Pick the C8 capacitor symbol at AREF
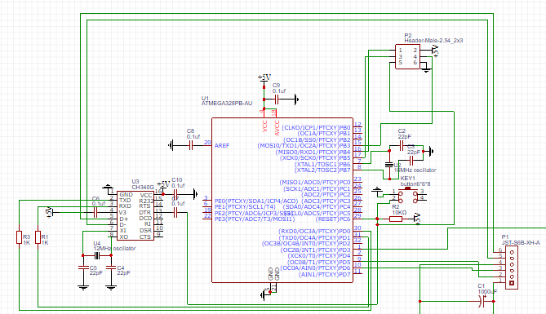 191,145
